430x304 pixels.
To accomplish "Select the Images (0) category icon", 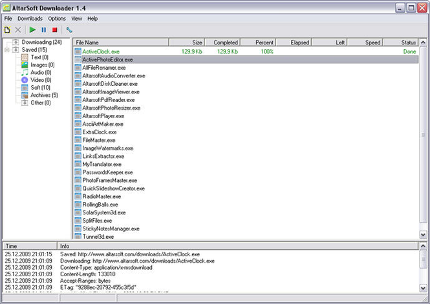I will click(x=25, y=65).
